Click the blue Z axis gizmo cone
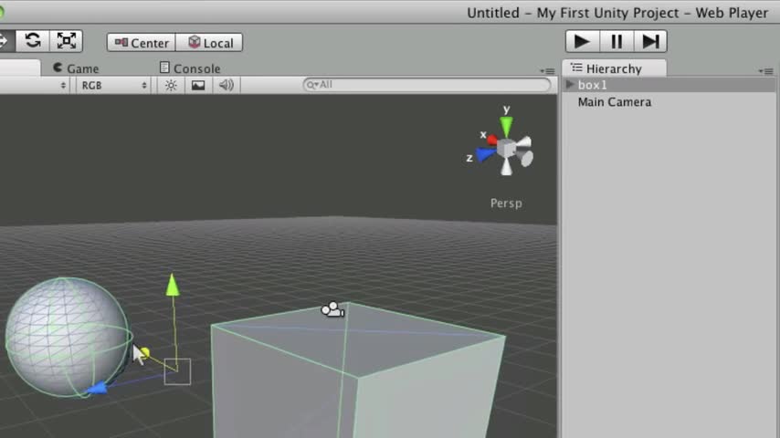This screenshot has height=438, width=780. click(x=484, y=154)
